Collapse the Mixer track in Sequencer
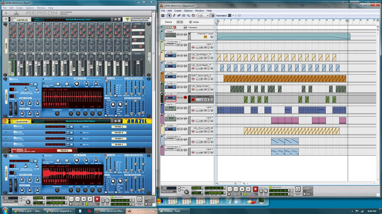The width and height of the screenshot is (382, 214). 162,31
